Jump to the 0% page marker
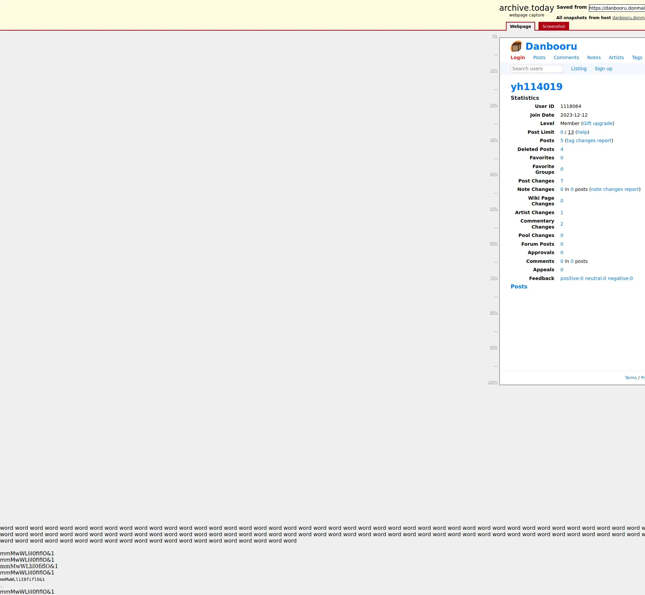The height and width of the screenshot is (595, 645). point(494,36)
